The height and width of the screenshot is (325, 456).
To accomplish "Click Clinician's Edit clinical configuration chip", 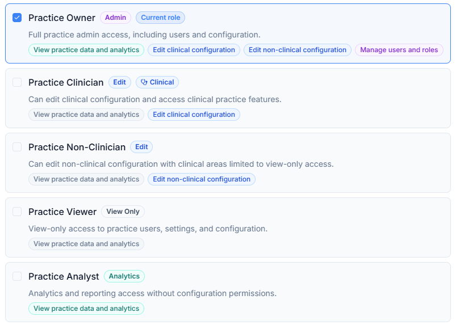I will tap(194, 115).
